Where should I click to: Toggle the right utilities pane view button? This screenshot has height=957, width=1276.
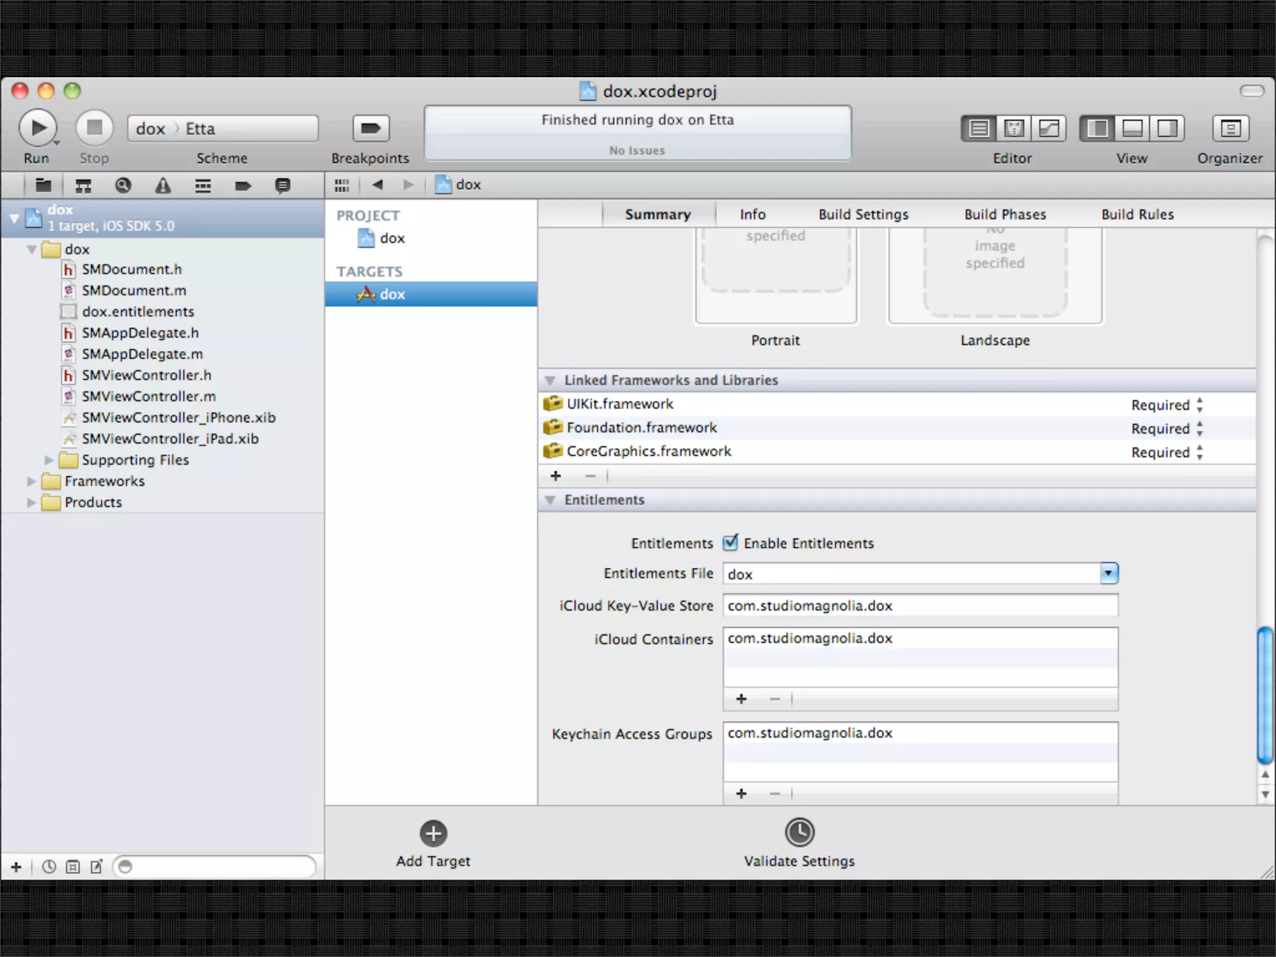click(x=1166, y=128)
